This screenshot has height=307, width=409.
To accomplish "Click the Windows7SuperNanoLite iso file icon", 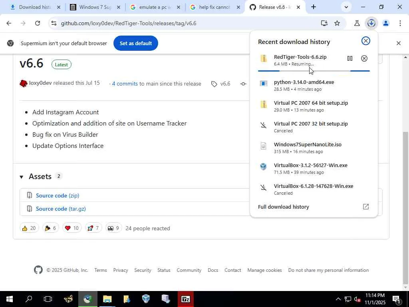I will pos(264,146).
